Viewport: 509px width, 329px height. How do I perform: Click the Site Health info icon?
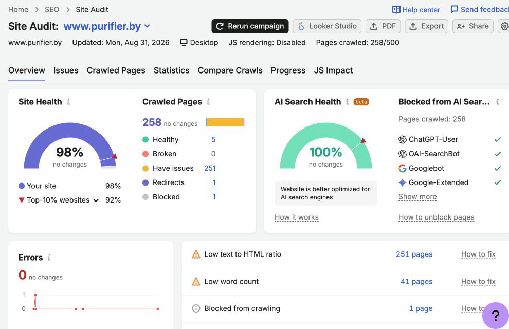(68, 102)
